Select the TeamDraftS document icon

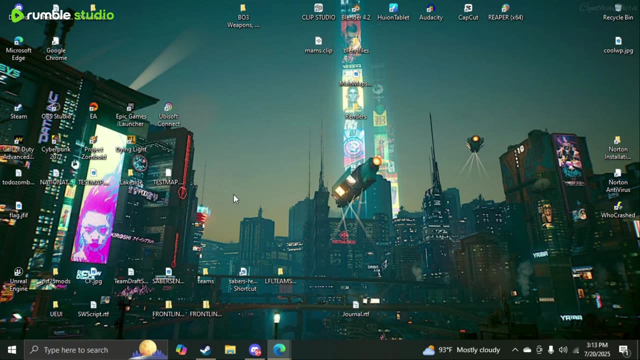point(131,276)
